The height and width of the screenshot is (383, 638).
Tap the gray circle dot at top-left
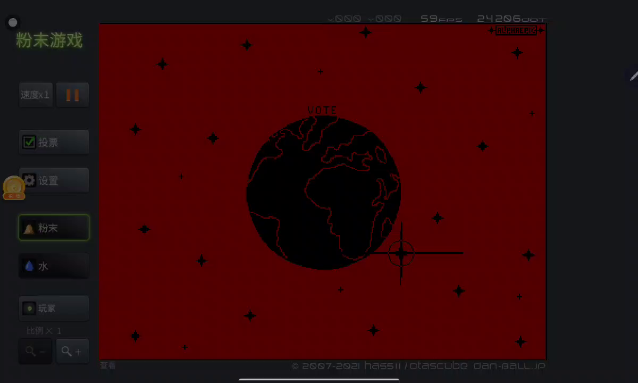[13, 22]
